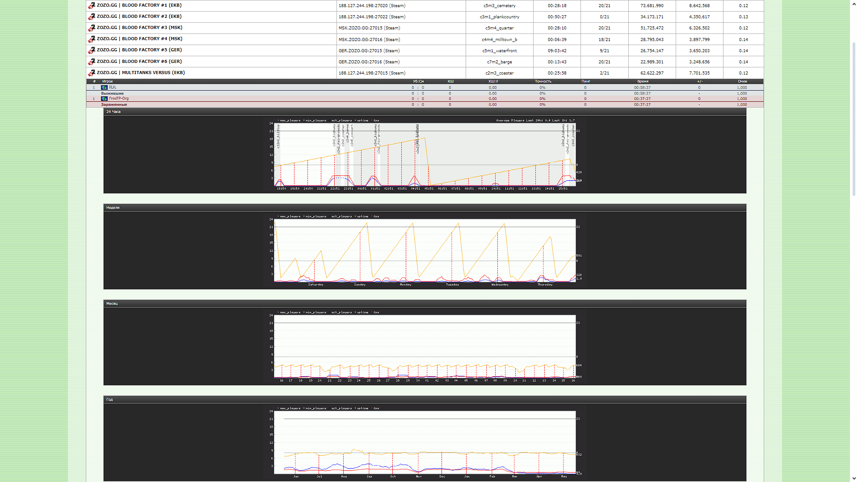858x482 pixels.
Task: Click the Месяц graph section header
Action: [112, 304]
